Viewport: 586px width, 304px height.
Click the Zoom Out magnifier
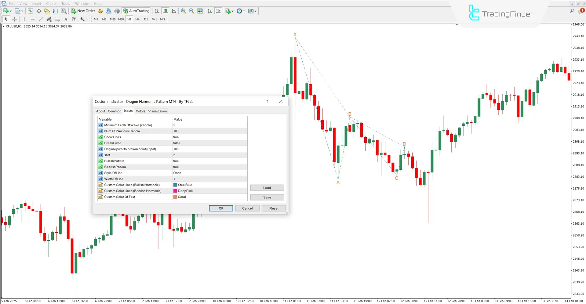pyautogui.click(x=191, y=11)
